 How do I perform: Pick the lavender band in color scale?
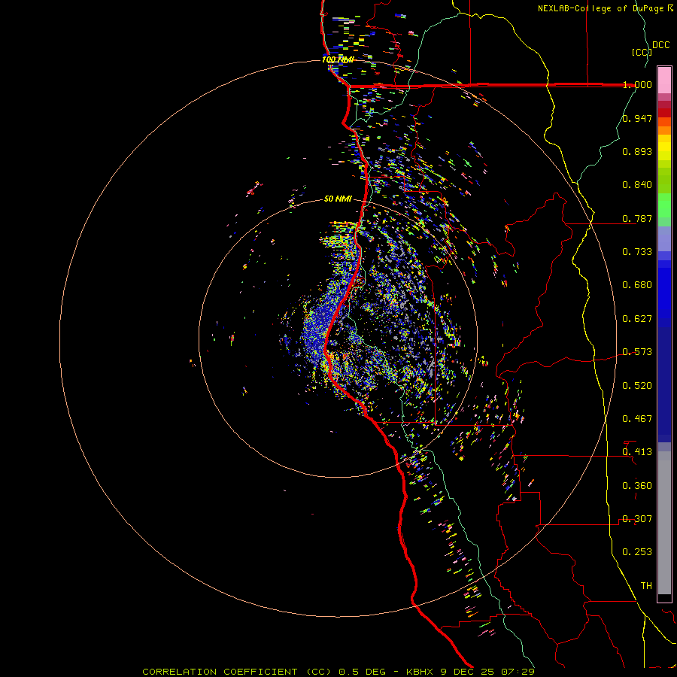click(x=664, y=239)
